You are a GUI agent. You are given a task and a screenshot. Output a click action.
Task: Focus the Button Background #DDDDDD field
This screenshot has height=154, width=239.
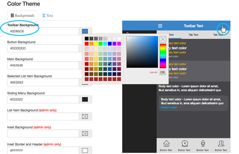point(43,48)
